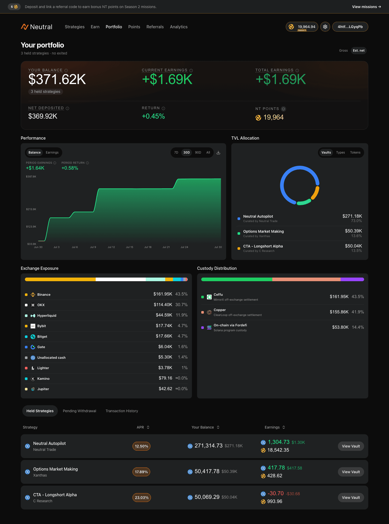The image size is (389, 524).
Task: Switch to Pending Withdrawal tab
Action: point(79,411)
